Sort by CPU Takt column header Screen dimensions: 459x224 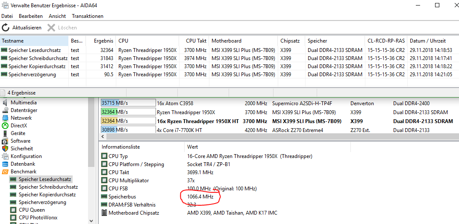(194, 41)
